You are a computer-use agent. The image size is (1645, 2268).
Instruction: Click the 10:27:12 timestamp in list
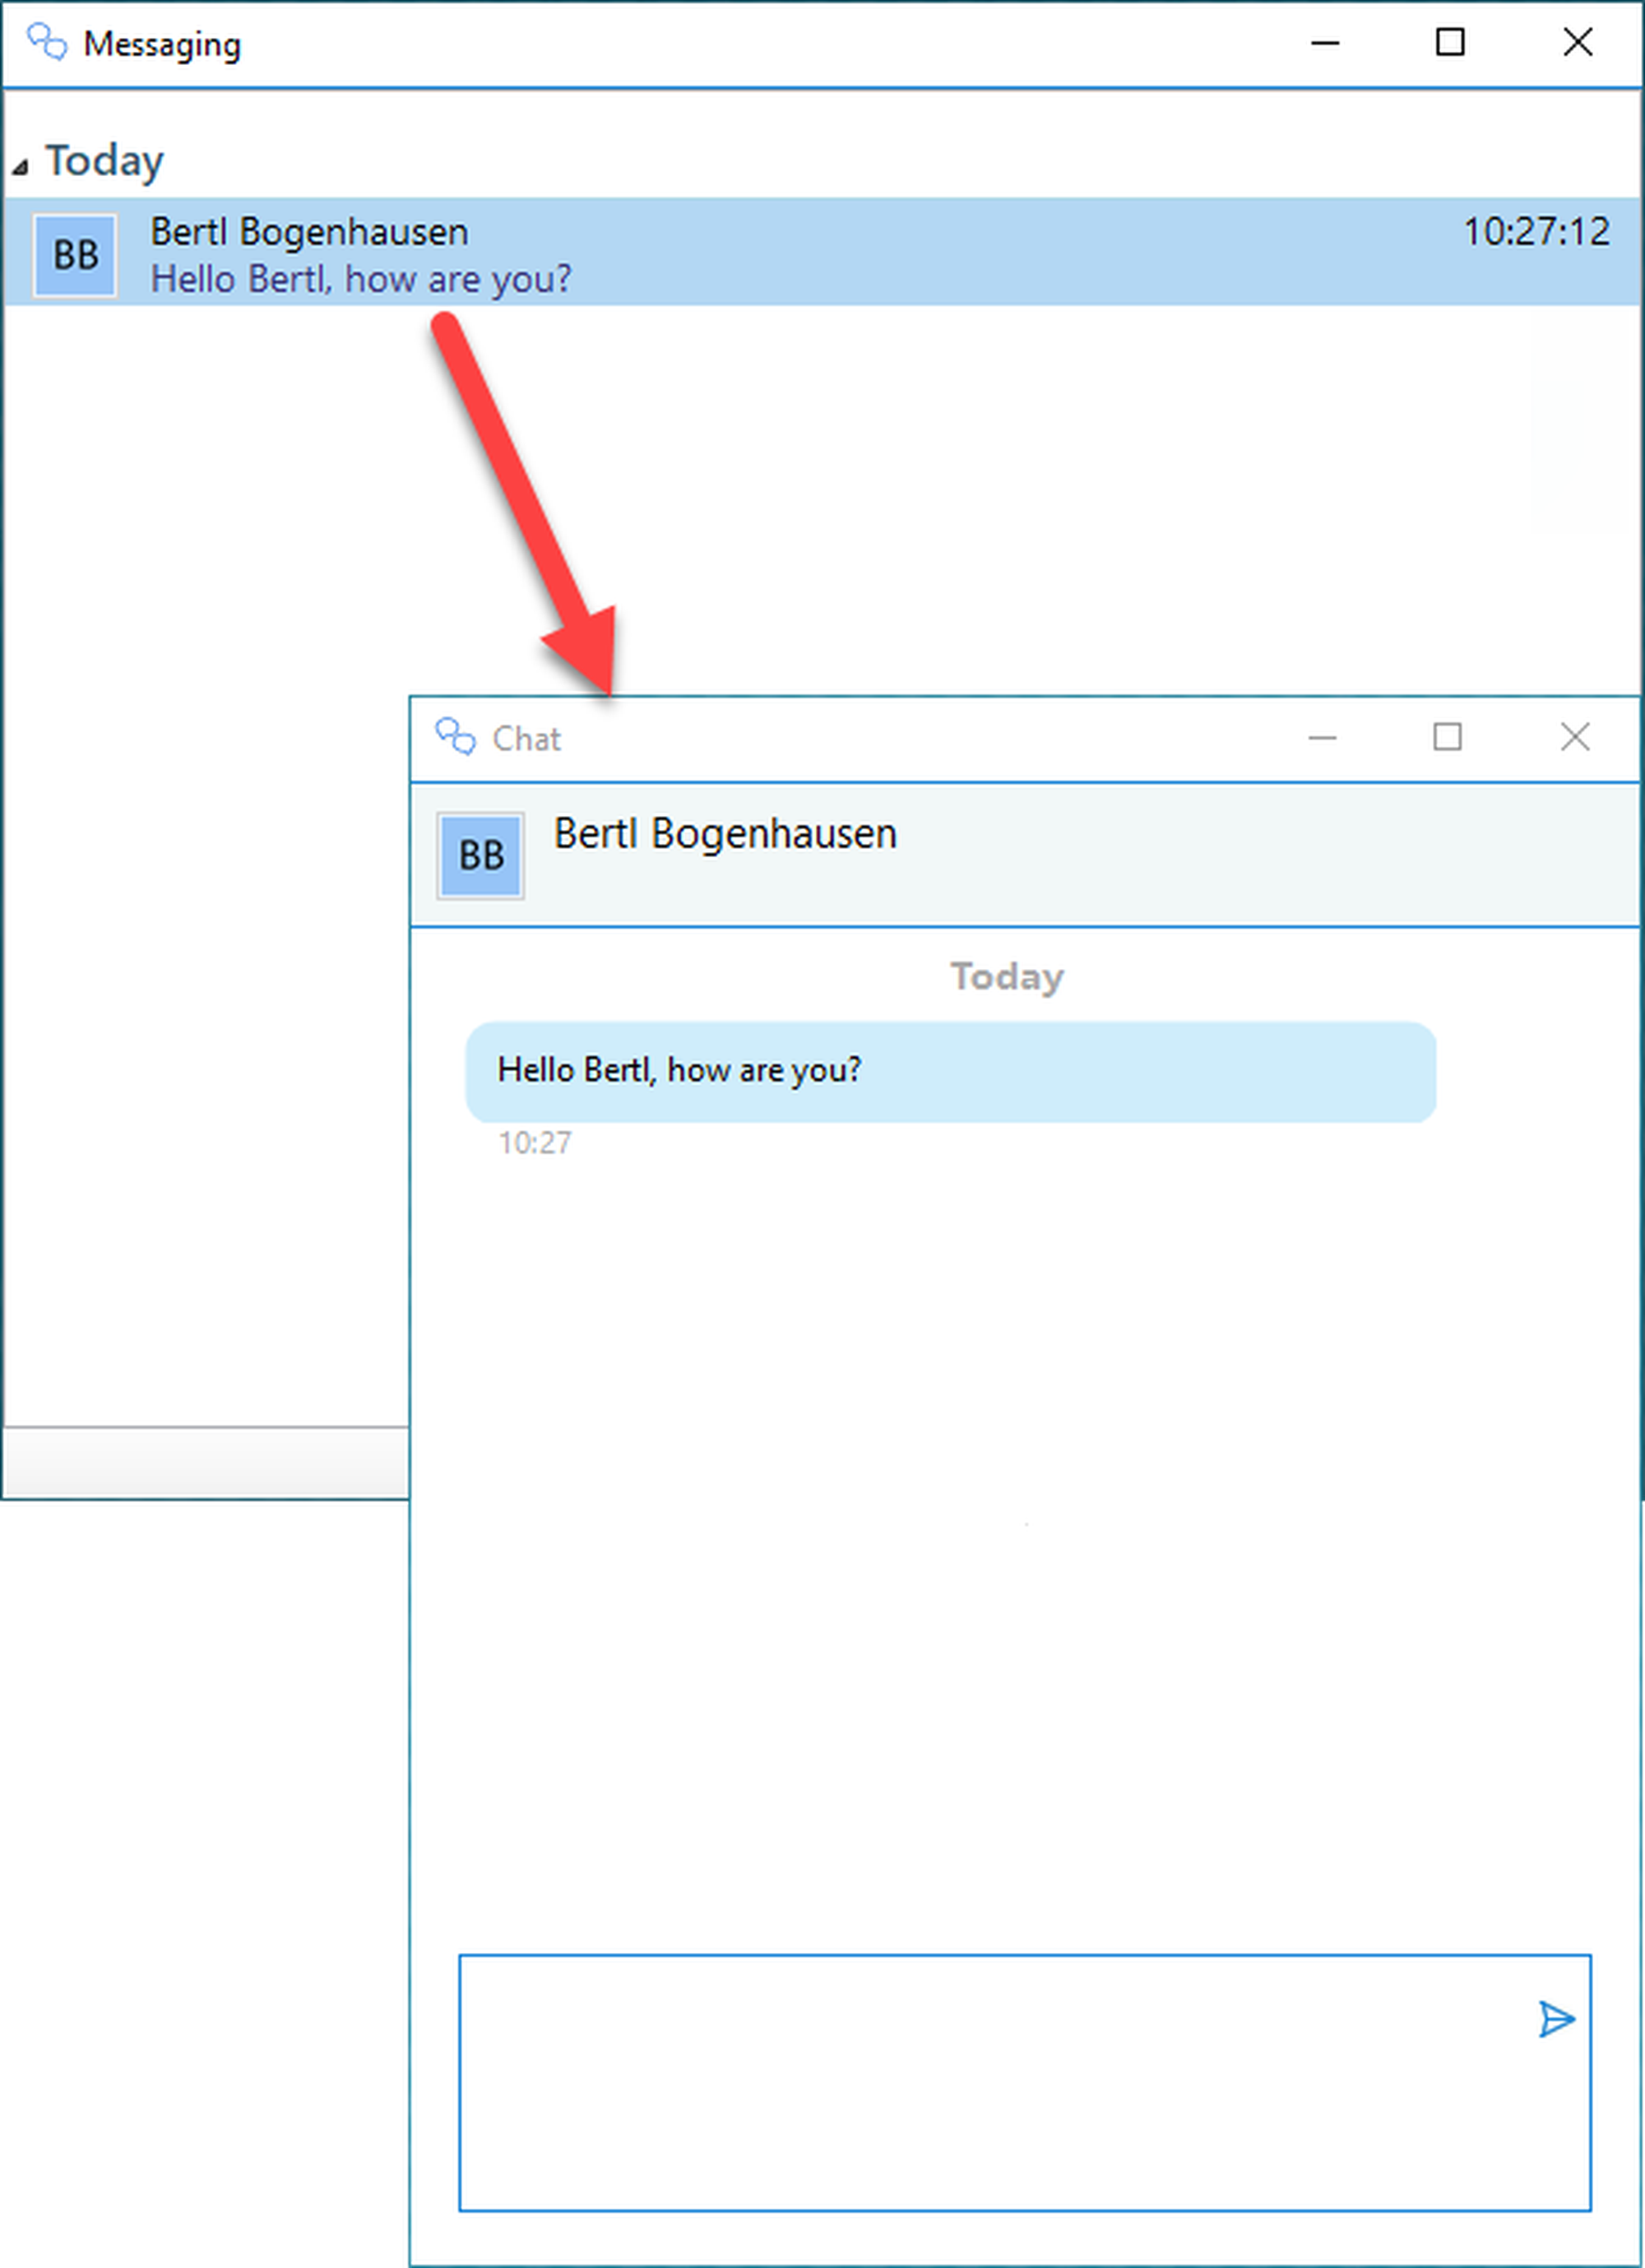pos(1536,232)
